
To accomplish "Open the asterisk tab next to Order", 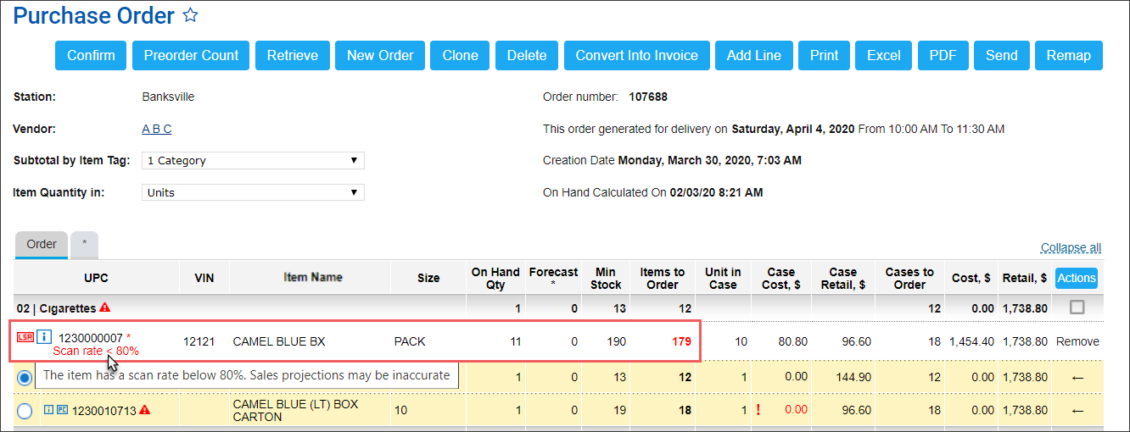I will pyautogui.click(x=84, y=245).
